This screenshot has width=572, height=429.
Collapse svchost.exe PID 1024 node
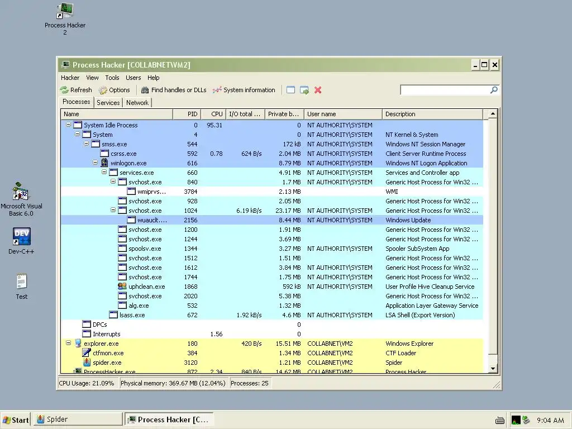[113, 210]
